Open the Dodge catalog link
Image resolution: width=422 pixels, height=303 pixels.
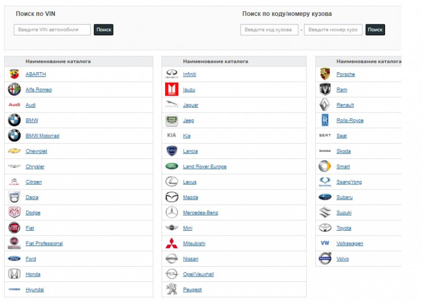(33, 213)
